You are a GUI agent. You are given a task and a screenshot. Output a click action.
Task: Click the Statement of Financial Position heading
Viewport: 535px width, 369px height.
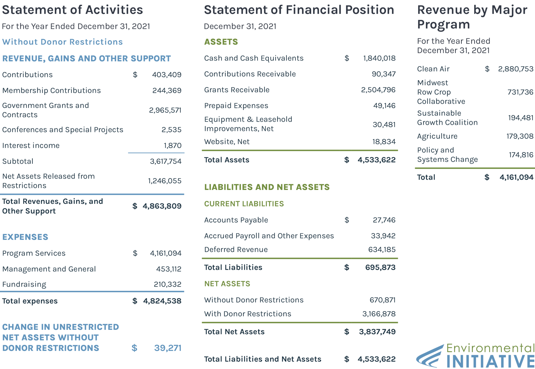pyautogui.click(x=299, y=10)
